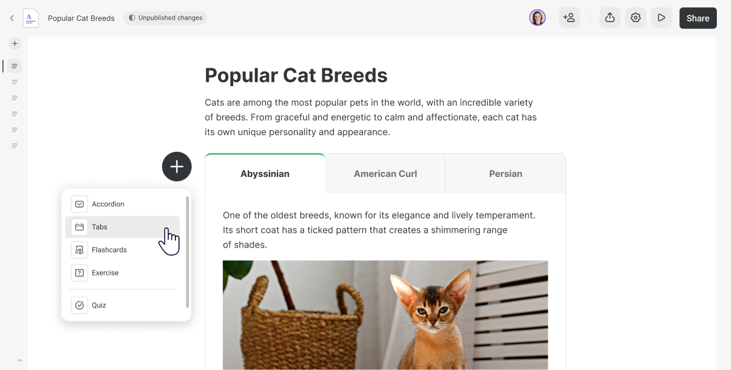Image resolution: width=731 pixels, height=370 pixels.
Task: Switch to the Persian tab
Action: tap(506, 173)
